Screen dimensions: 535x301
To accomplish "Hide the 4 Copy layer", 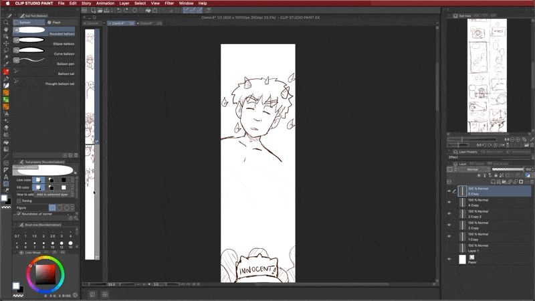I will coord(449,203).
